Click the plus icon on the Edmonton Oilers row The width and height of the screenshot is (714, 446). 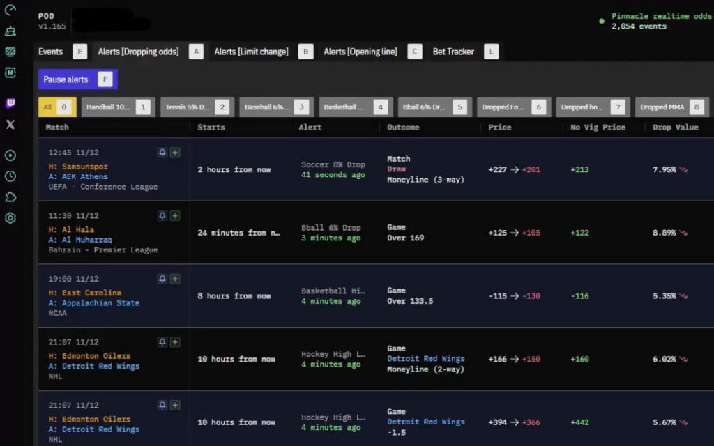[x=176, y=342]
